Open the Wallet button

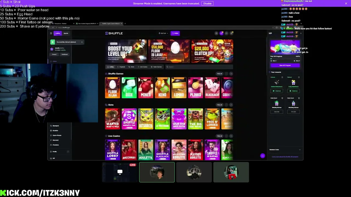(175, 33)
